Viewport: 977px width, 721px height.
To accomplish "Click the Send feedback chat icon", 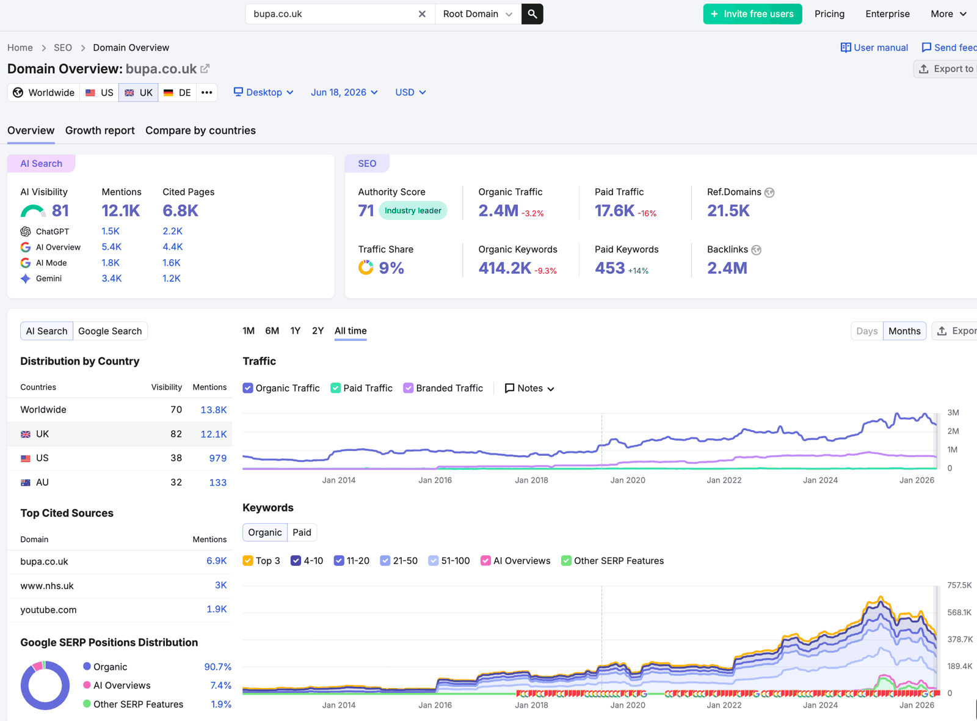I will pyautogui.click(x=926, y=48).
